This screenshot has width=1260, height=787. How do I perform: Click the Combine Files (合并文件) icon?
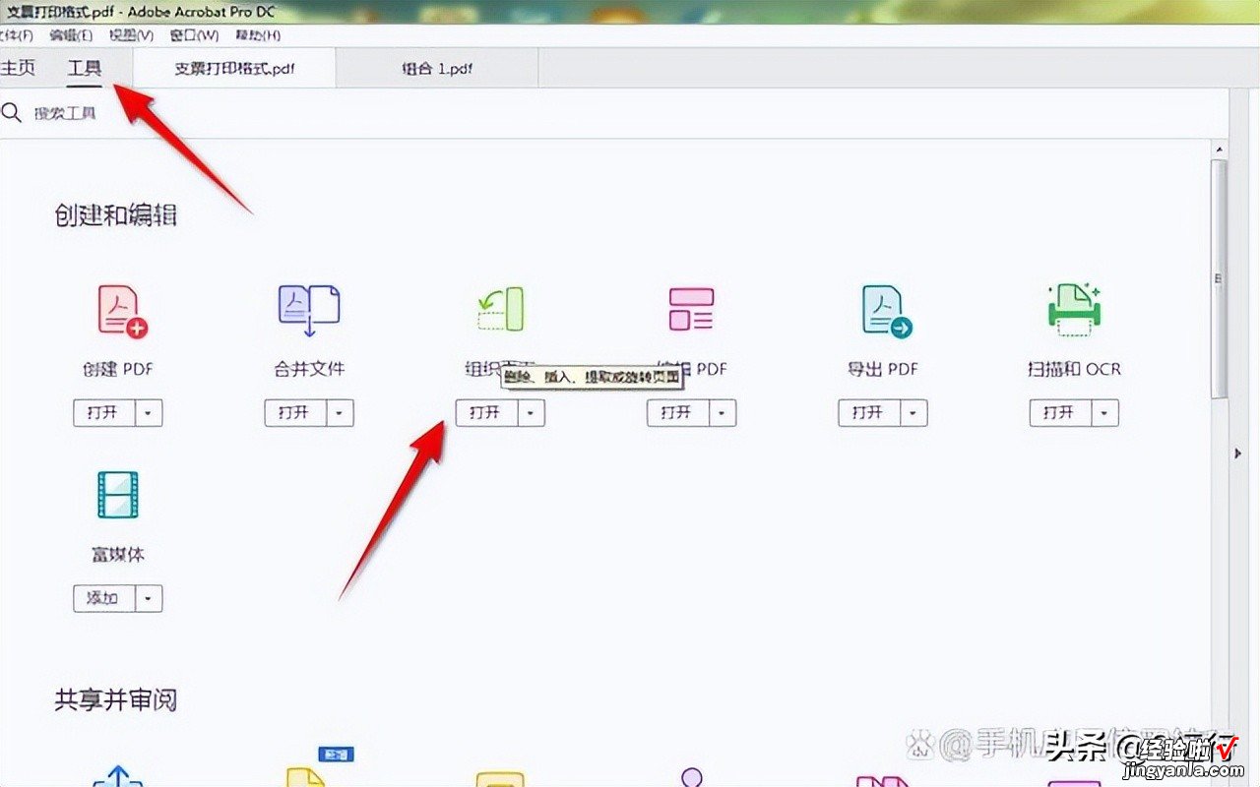pyautogui.click(x=309, y=311)
